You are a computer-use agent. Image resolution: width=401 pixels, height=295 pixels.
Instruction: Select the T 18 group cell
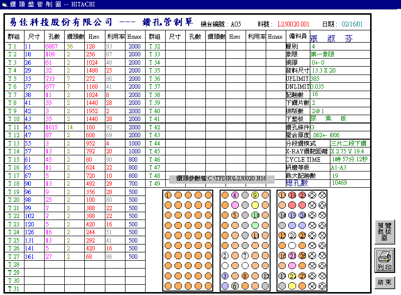click(14, 184)
